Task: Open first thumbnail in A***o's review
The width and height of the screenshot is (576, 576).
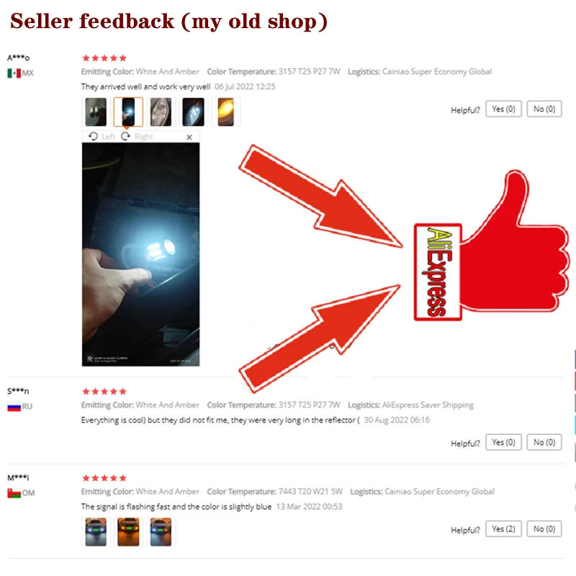Action: point(96,112)
